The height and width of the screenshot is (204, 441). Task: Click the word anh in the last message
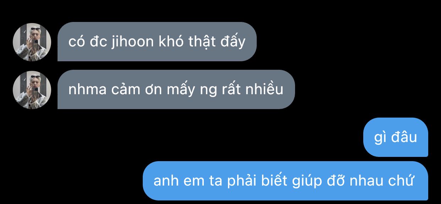click(165, 181)
